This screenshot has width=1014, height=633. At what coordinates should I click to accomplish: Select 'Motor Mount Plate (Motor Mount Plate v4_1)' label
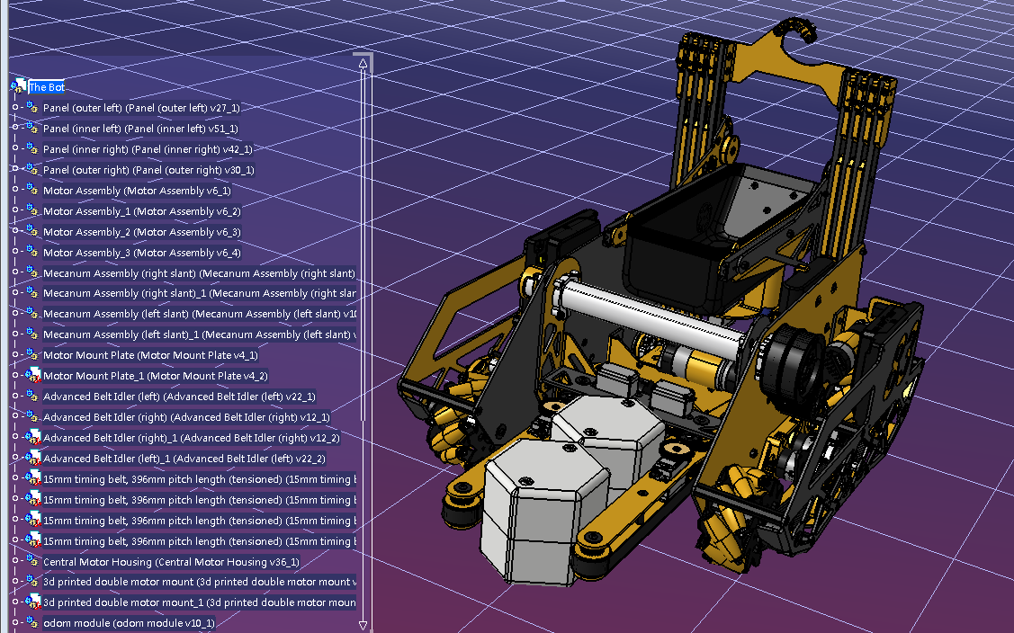pyautogui.click(x=150, y=355)
